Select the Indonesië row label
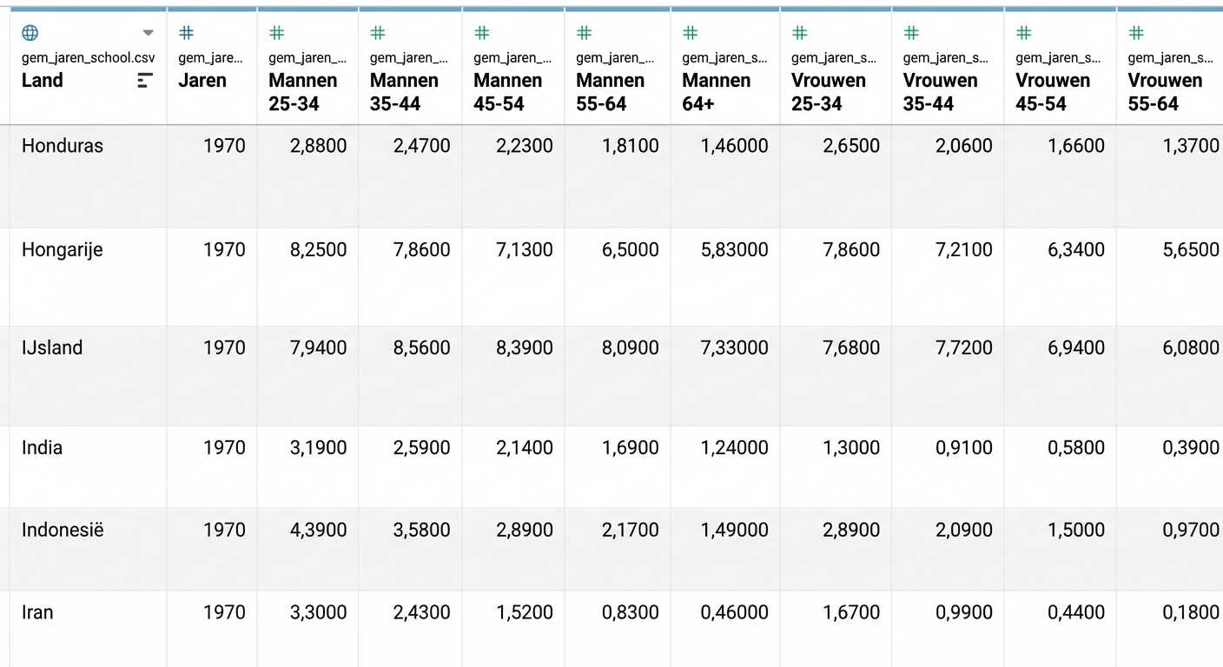The image size is (1223, 667). 63,530
